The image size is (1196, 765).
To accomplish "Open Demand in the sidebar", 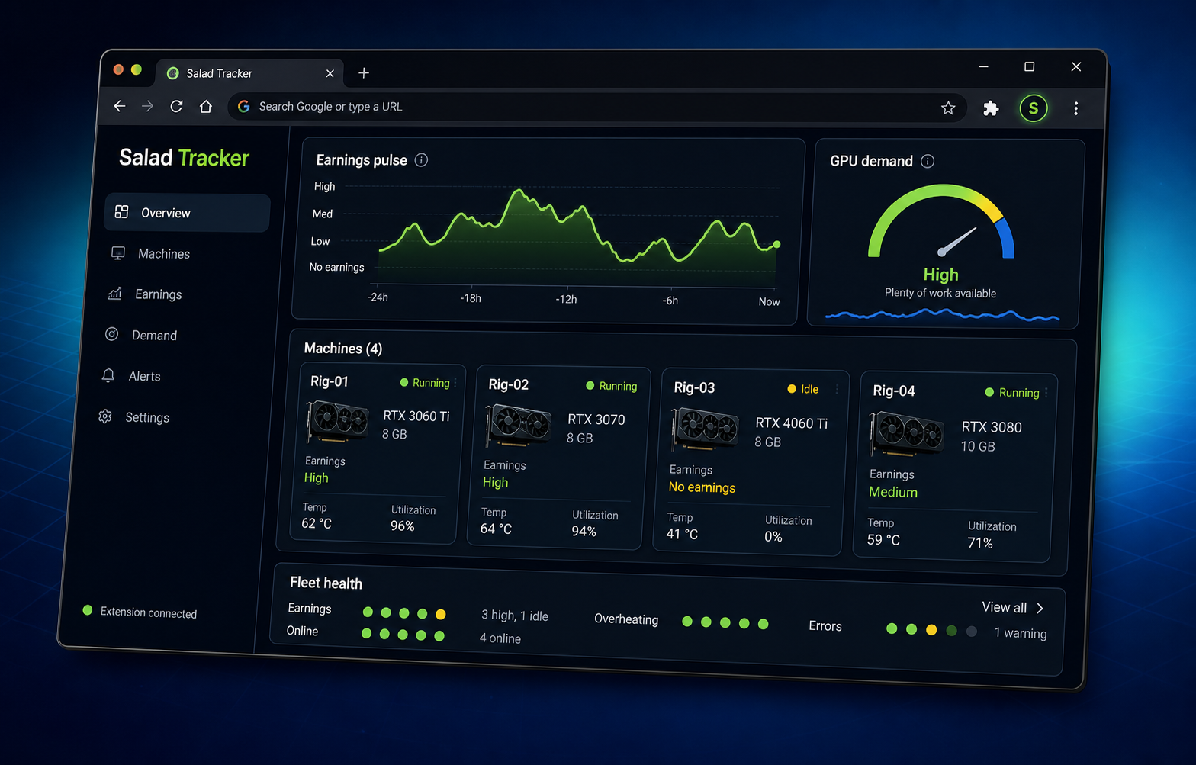I will pyautogui.click(x=154, y=336).
